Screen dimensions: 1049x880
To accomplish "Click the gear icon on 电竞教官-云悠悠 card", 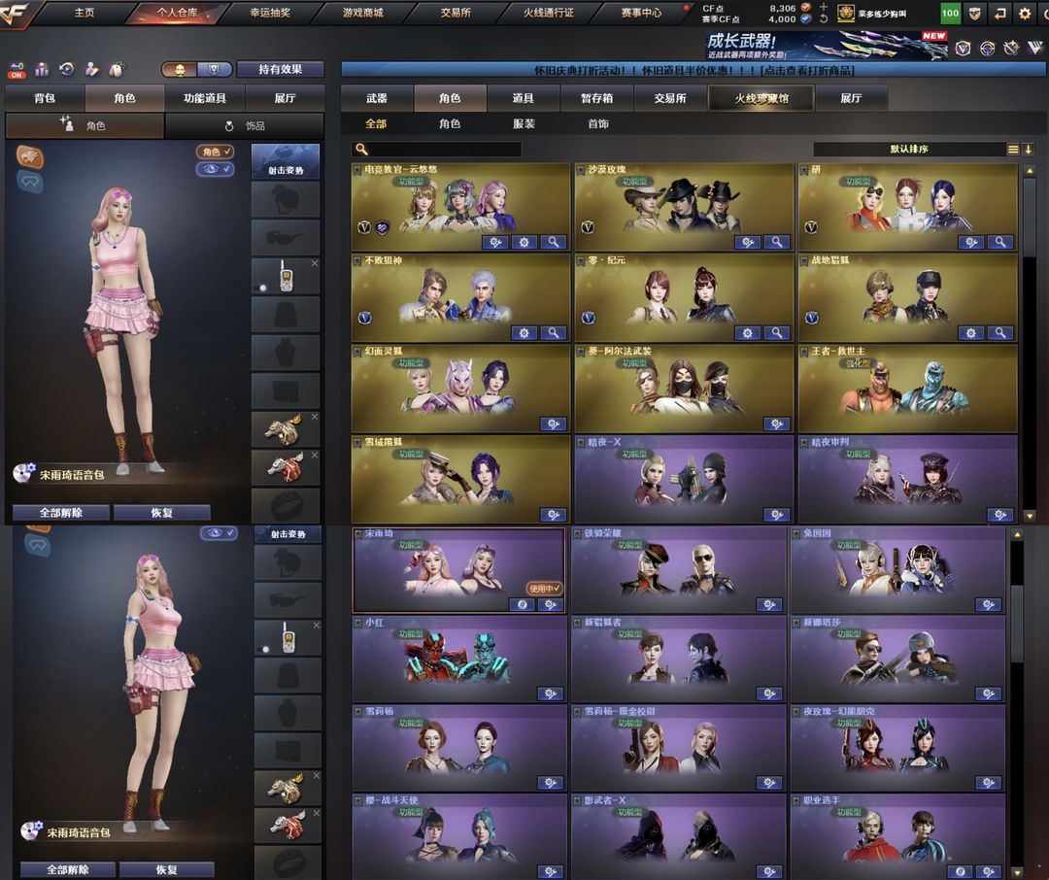I will pyautogui.click(x=524, y=242).
